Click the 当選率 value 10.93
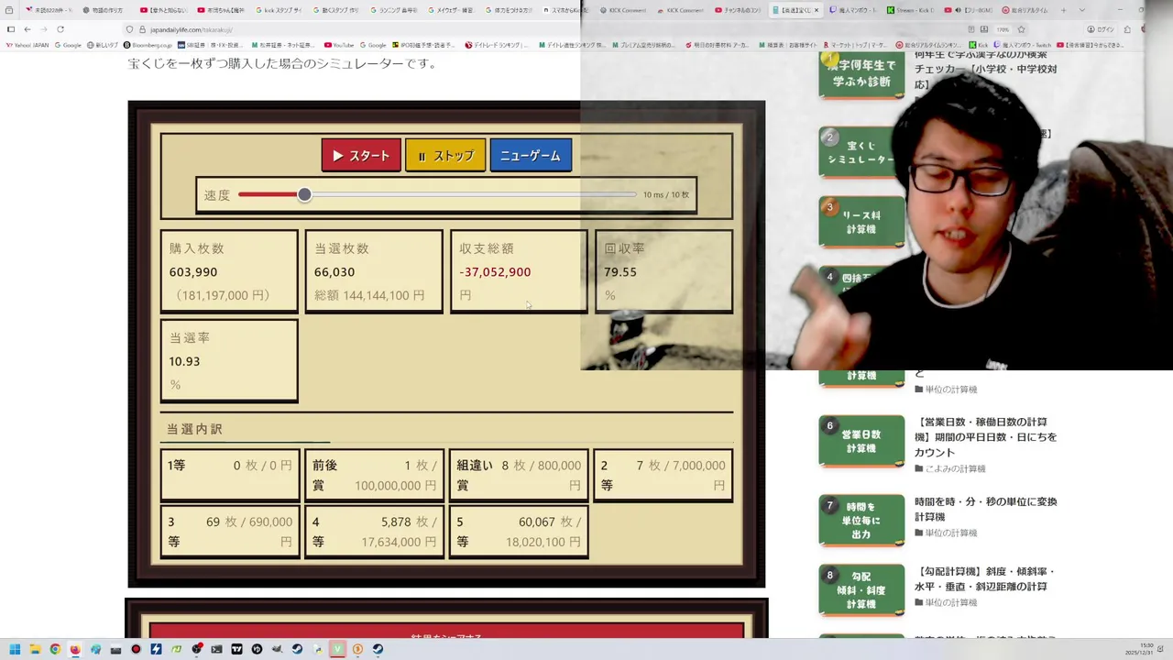This screenshot has width=1173, height=660. pos(184,361)
